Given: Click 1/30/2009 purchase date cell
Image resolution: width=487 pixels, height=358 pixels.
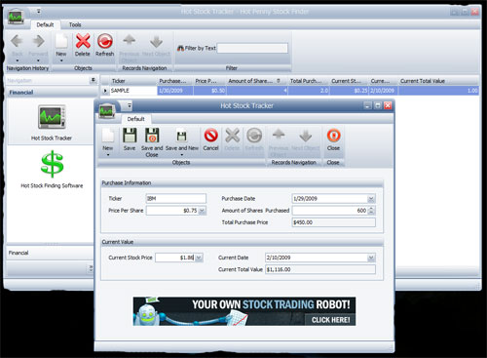Looking at the screenshot, I should 175,91.
